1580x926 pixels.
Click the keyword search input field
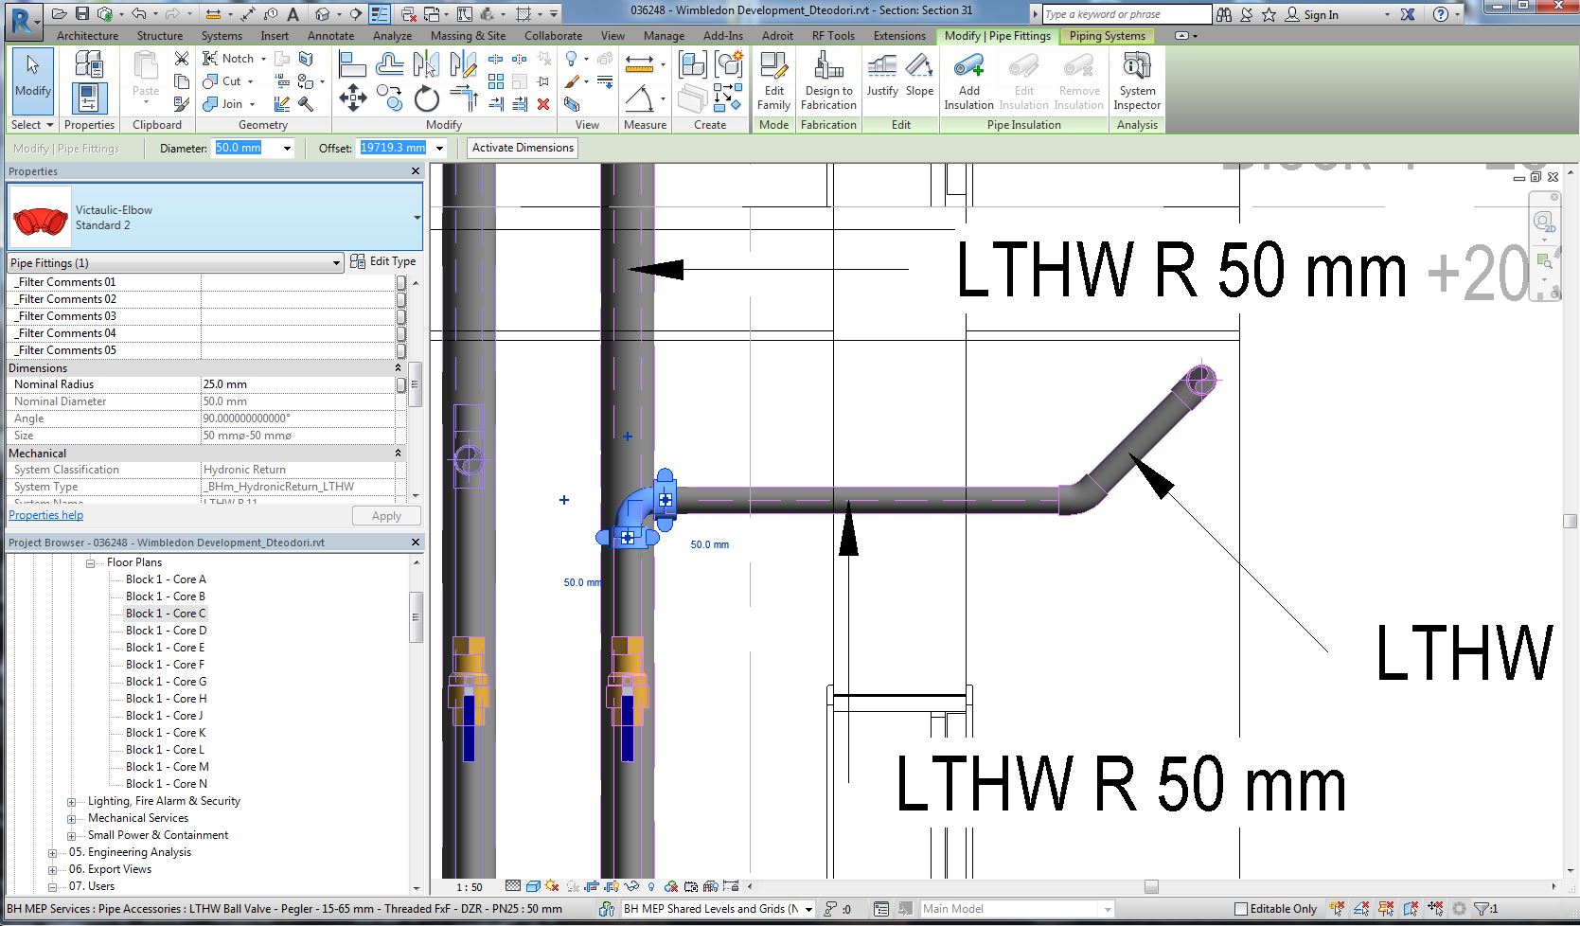click(x=1127, y=14)
